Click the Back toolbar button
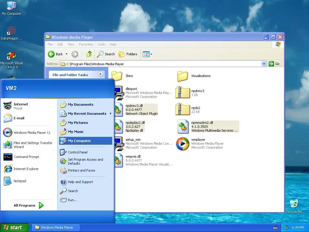This screenshot has width=309, height=232. click(56, 54)
